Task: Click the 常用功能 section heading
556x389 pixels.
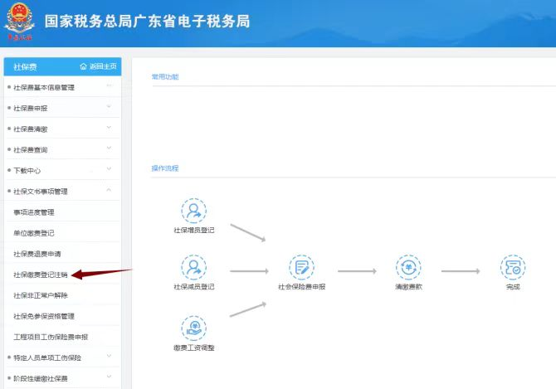Action: coord(165,76)
